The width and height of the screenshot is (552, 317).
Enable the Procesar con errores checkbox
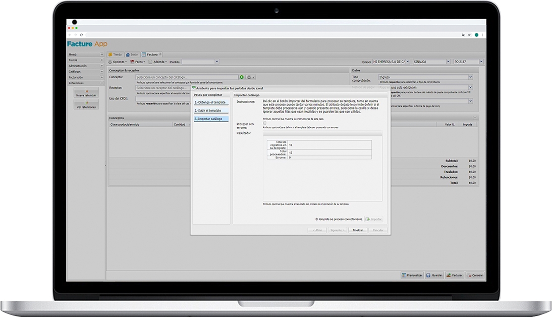click(x=264, y=123)
